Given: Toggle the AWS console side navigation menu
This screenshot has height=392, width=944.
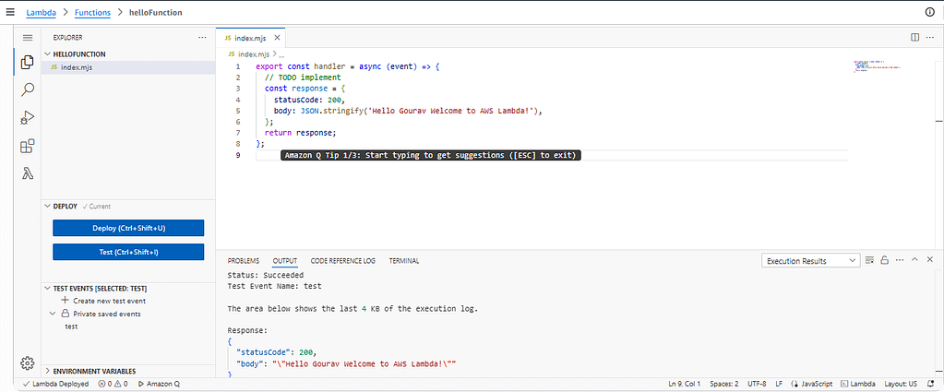Looking at the screenshot, I should [x=11, y=12].
